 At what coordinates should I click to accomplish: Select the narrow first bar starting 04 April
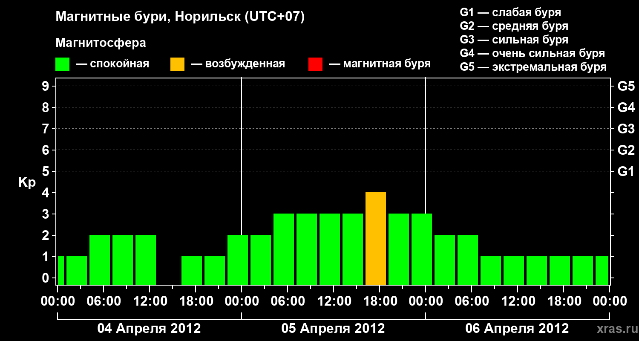pos(61,270)
